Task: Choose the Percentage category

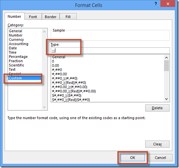Action: [x=18, y=57]
